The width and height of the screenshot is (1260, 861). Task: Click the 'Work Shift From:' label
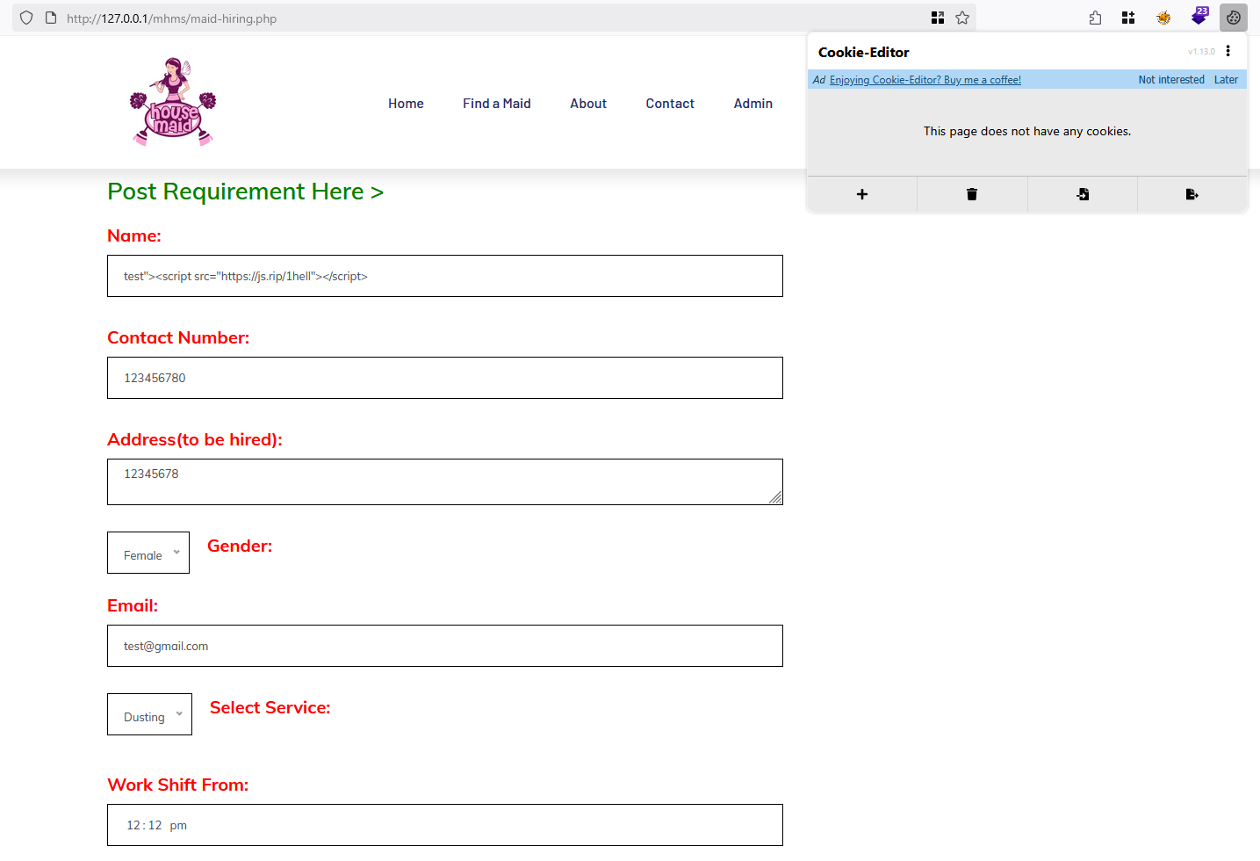178,785
